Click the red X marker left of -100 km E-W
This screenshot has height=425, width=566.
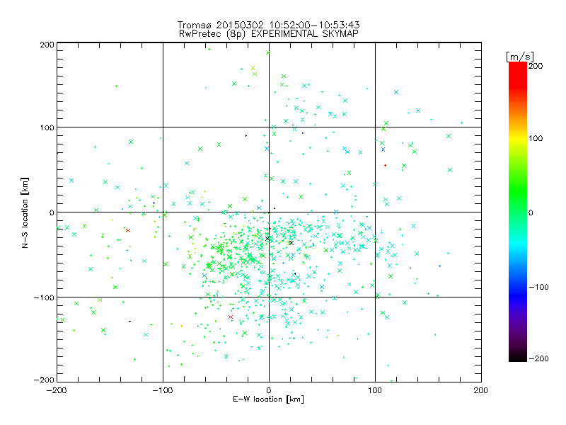[x=128, y=230]
